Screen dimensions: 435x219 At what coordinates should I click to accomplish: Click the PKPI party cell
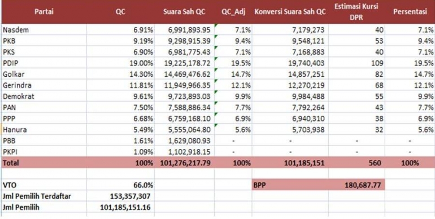point(44,152)
